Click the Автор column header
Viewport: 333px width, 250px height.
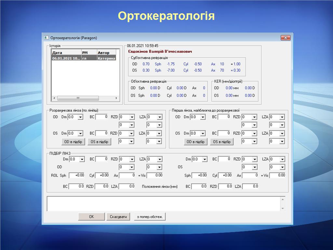[106, 52]
